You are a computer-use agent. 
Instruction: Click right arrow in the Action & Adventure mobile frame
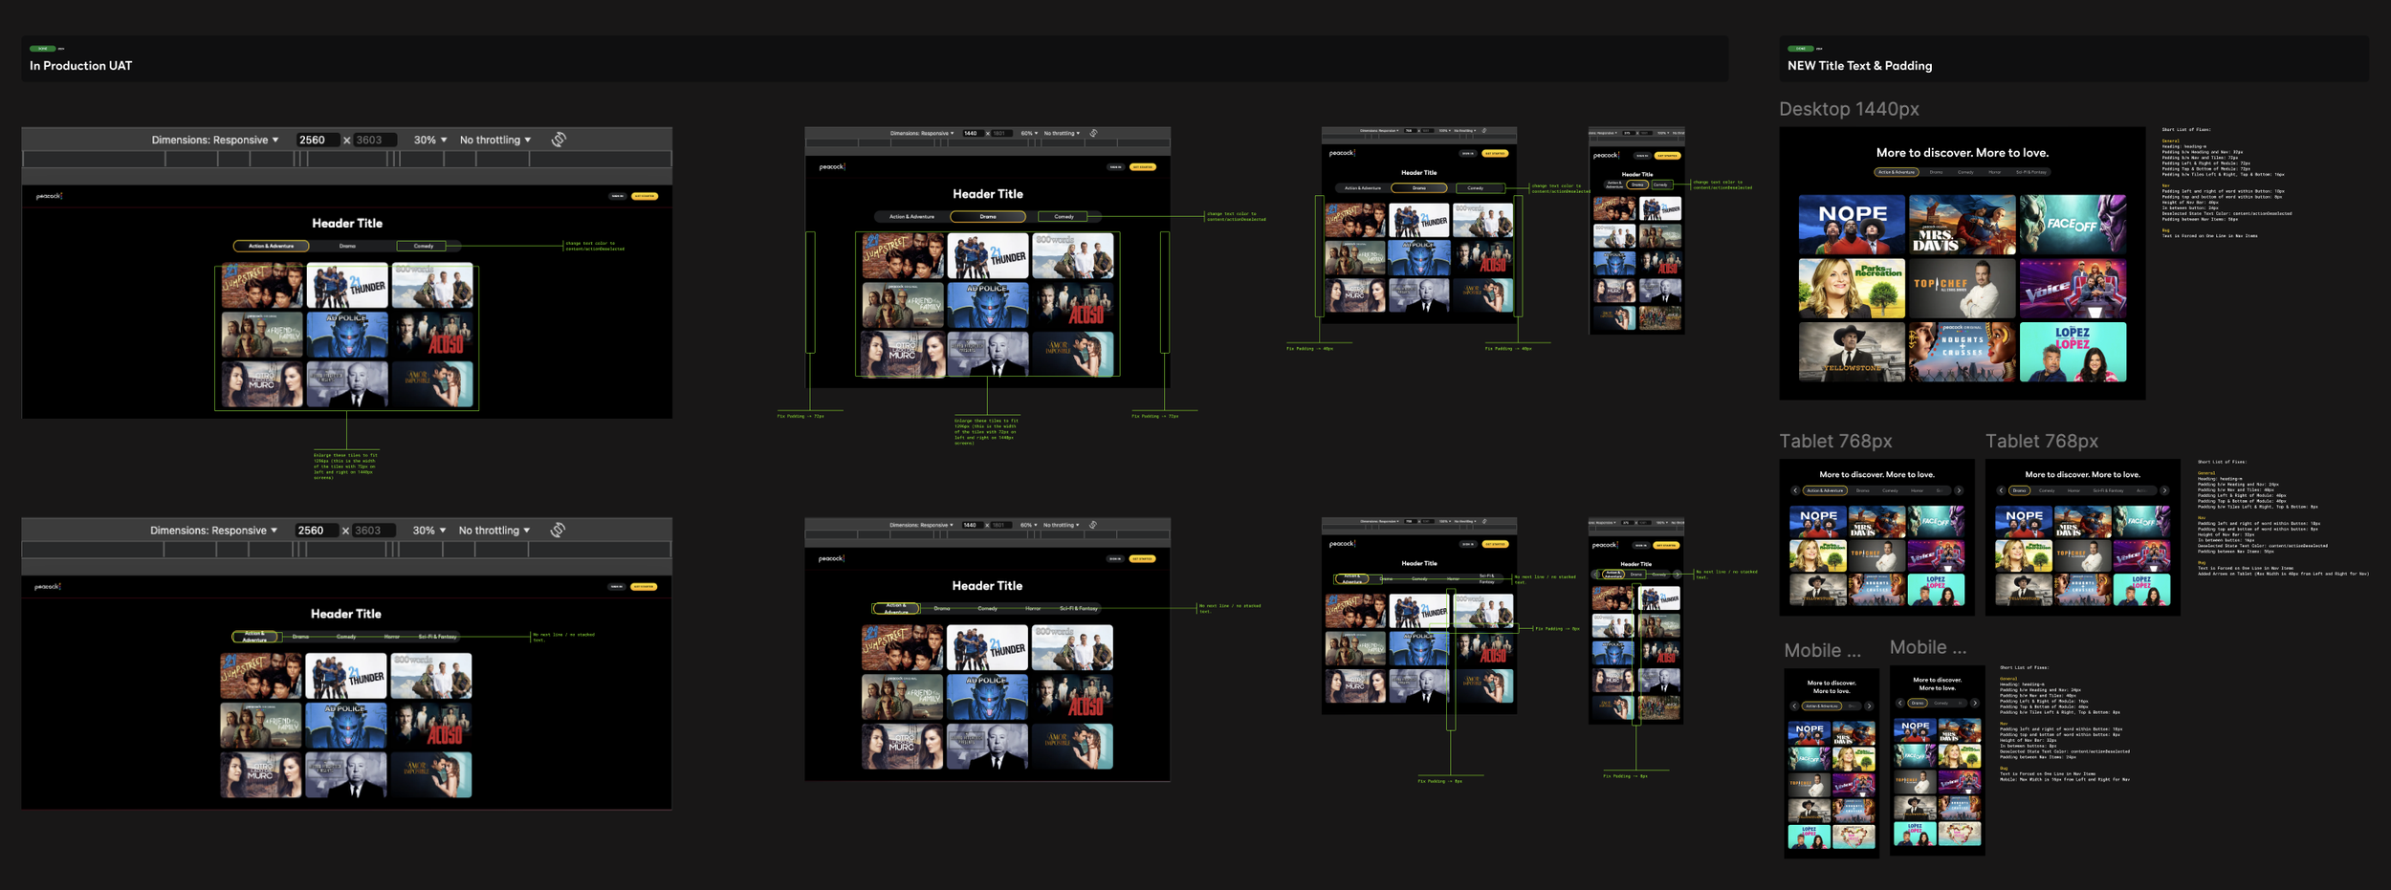click(x=1869, y=706)
